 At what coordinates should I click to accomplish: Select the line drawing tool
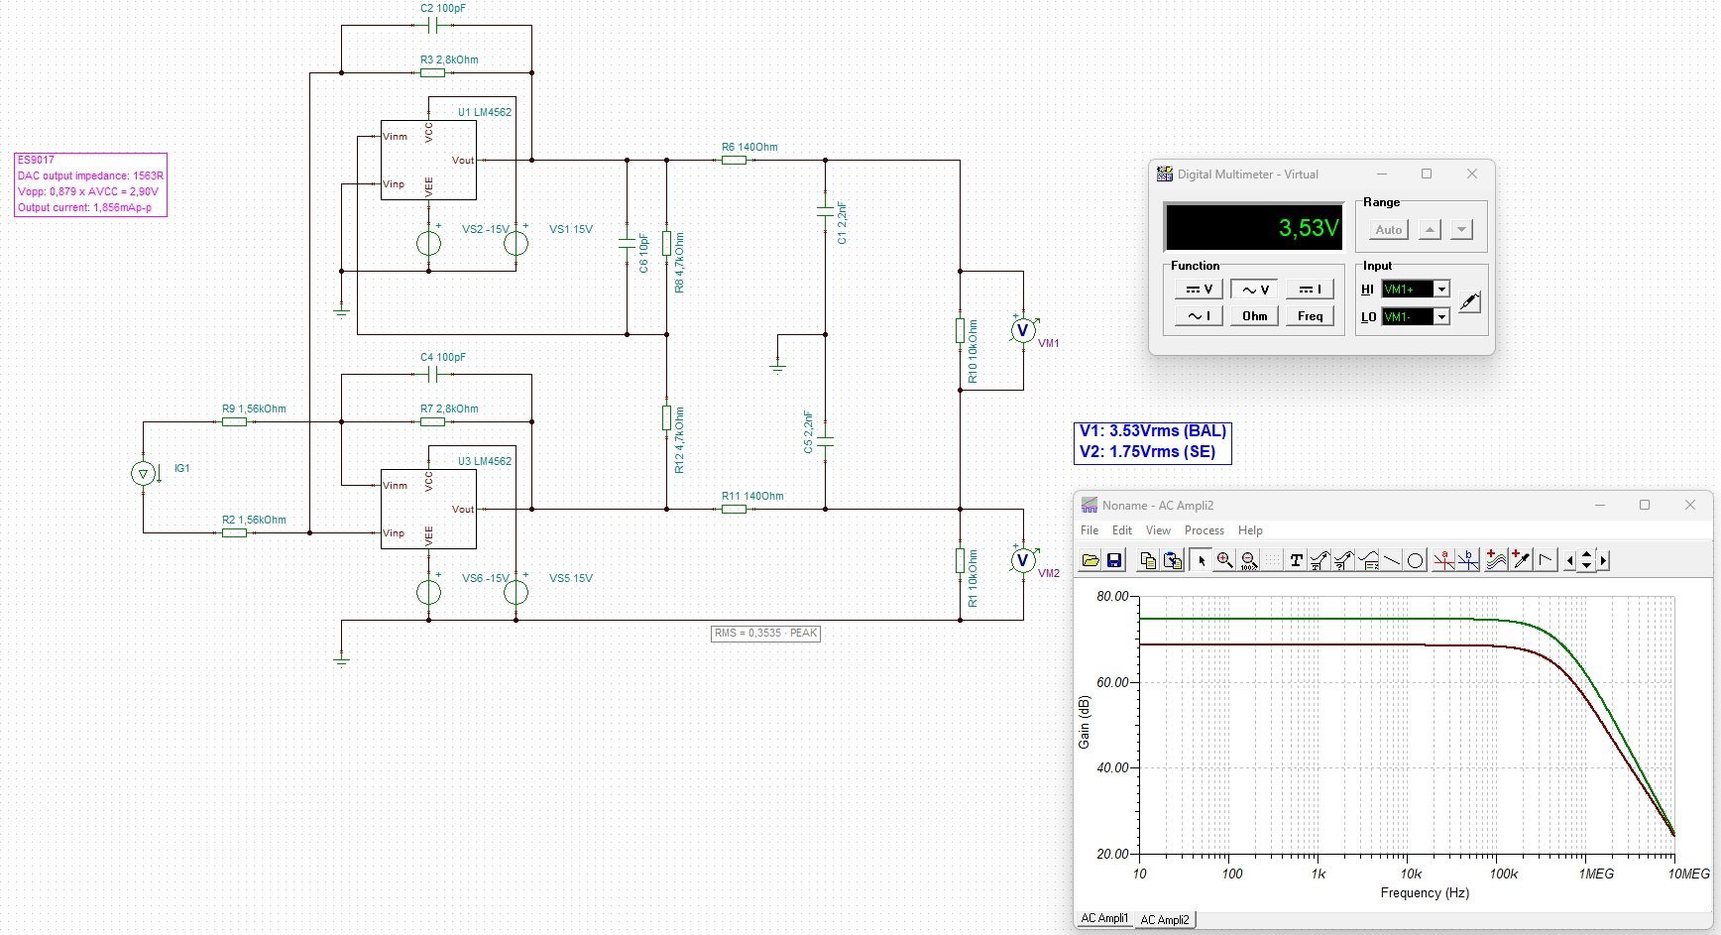point(1392,560)
